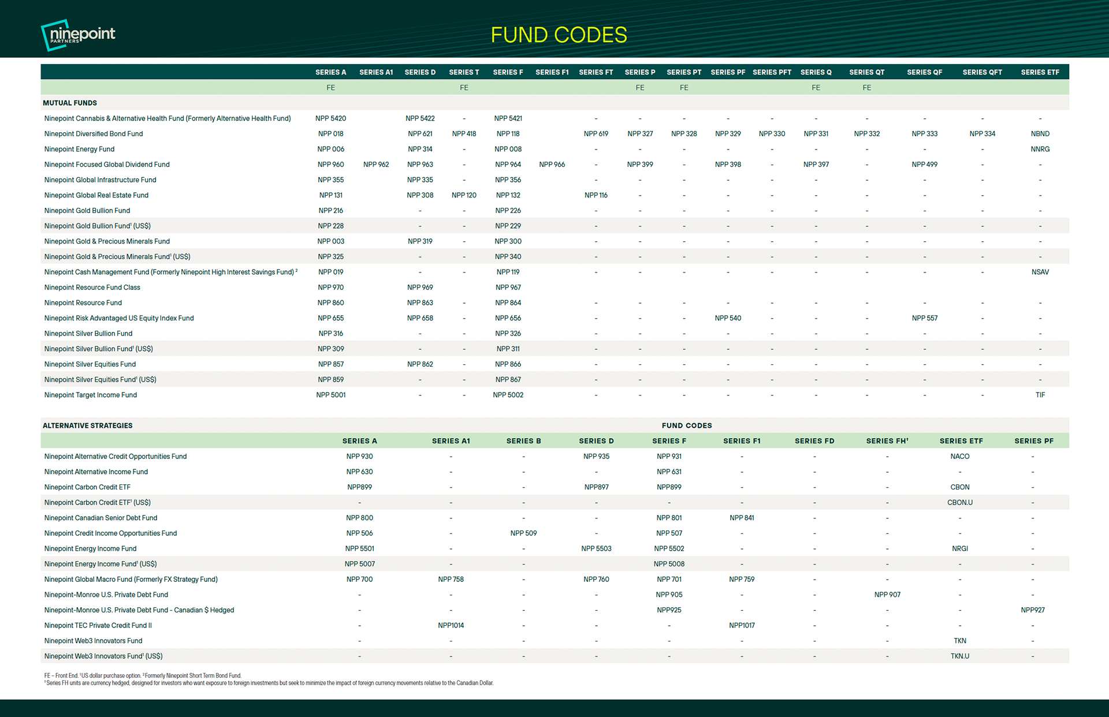This screenshot has height=717, width=1109.
Task: Click code NPP 907
Action: [887, 595]
